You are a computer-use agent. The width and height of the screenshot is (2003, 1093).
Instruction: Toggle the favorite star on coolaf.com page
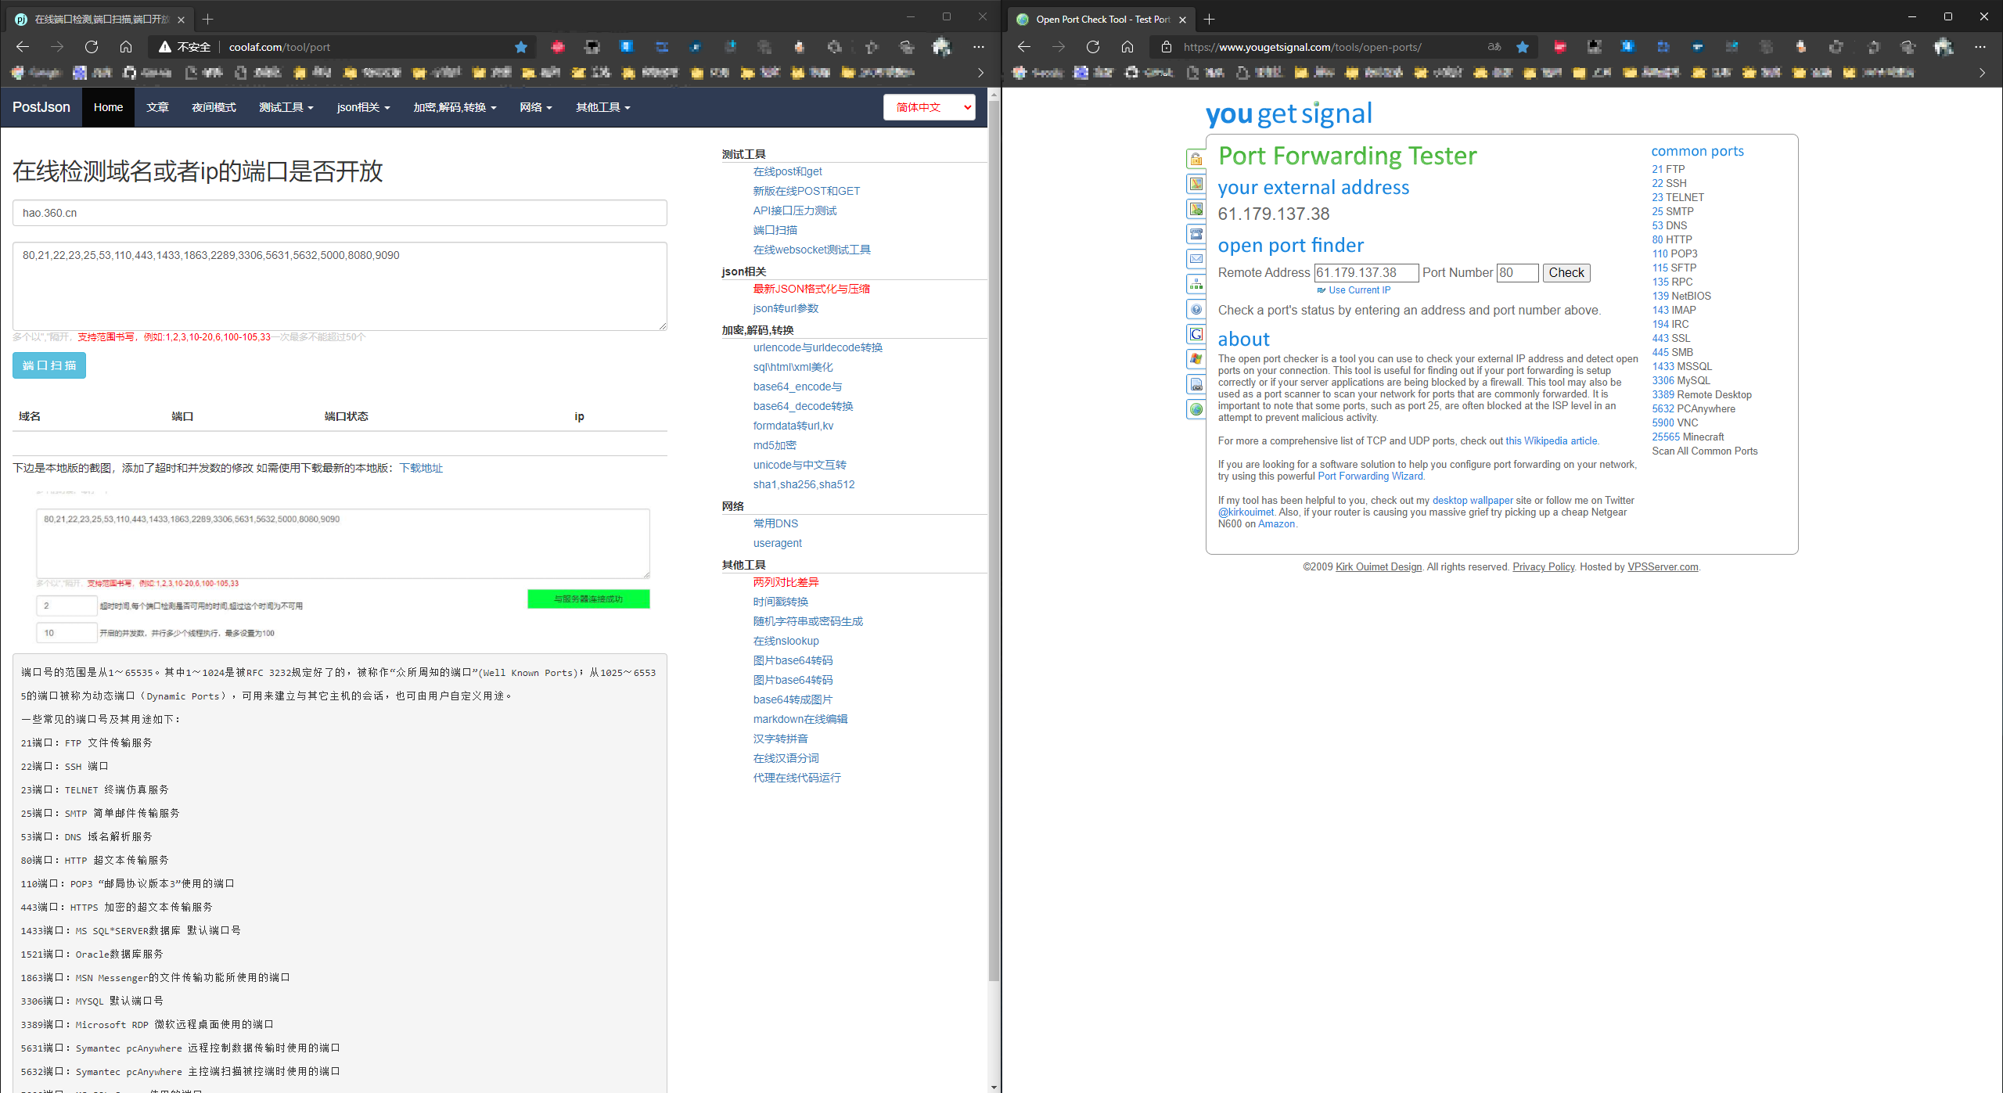520,47
